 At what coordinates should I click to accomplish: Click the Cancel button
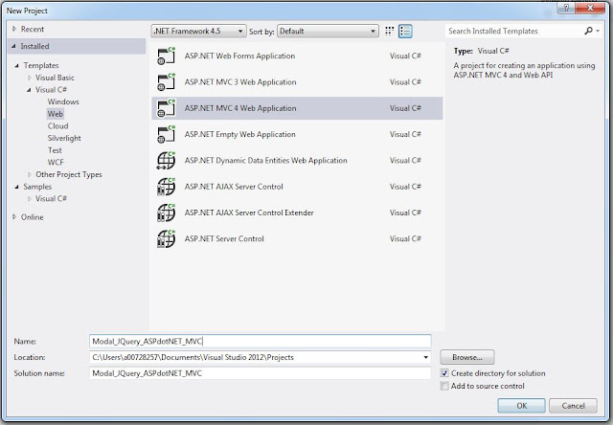coord(573,406)
